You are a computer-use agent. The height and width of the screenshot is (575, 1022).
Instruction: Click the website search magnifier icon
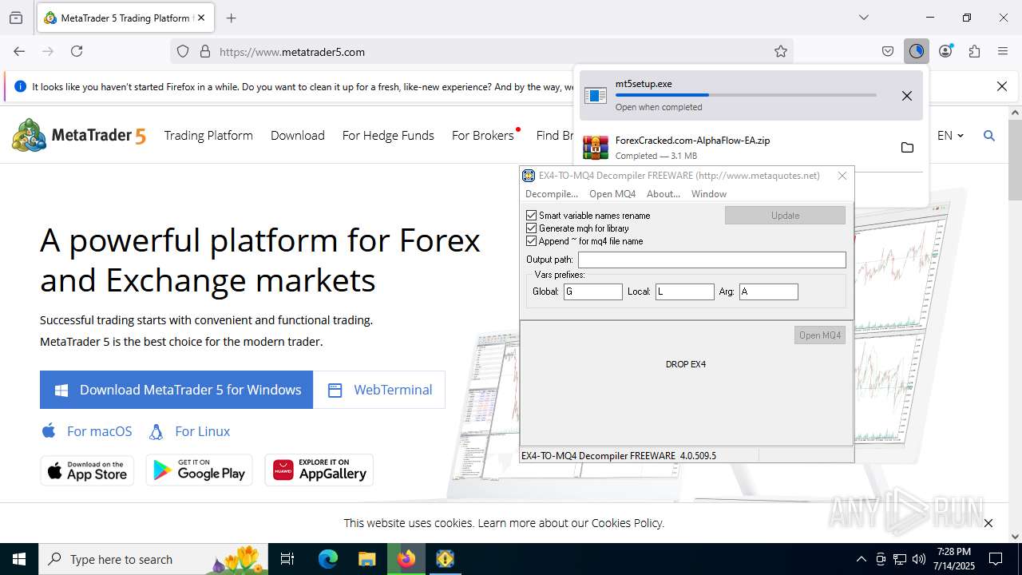[x=989, y=136]
